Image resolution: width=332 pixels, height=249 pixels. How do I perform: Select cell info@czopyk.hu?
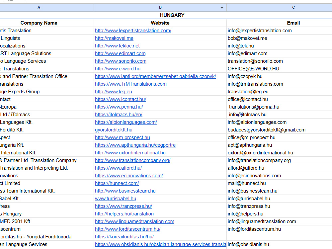[279, 76]
